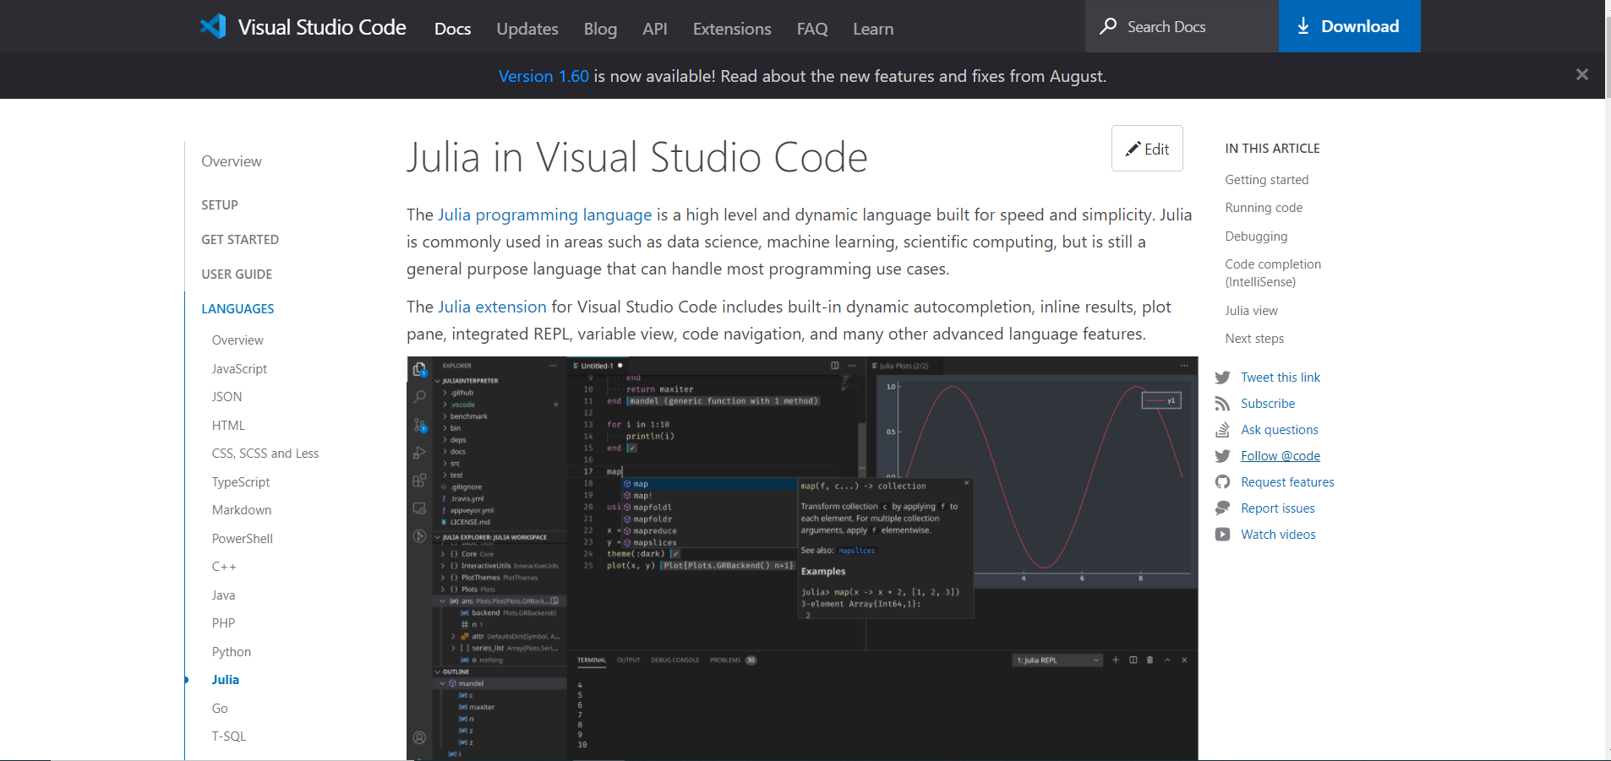This screenshot has width=1611, height=761.
Task: Jump to Code completion (IntelliSense) section
Action: point(1273,273)
